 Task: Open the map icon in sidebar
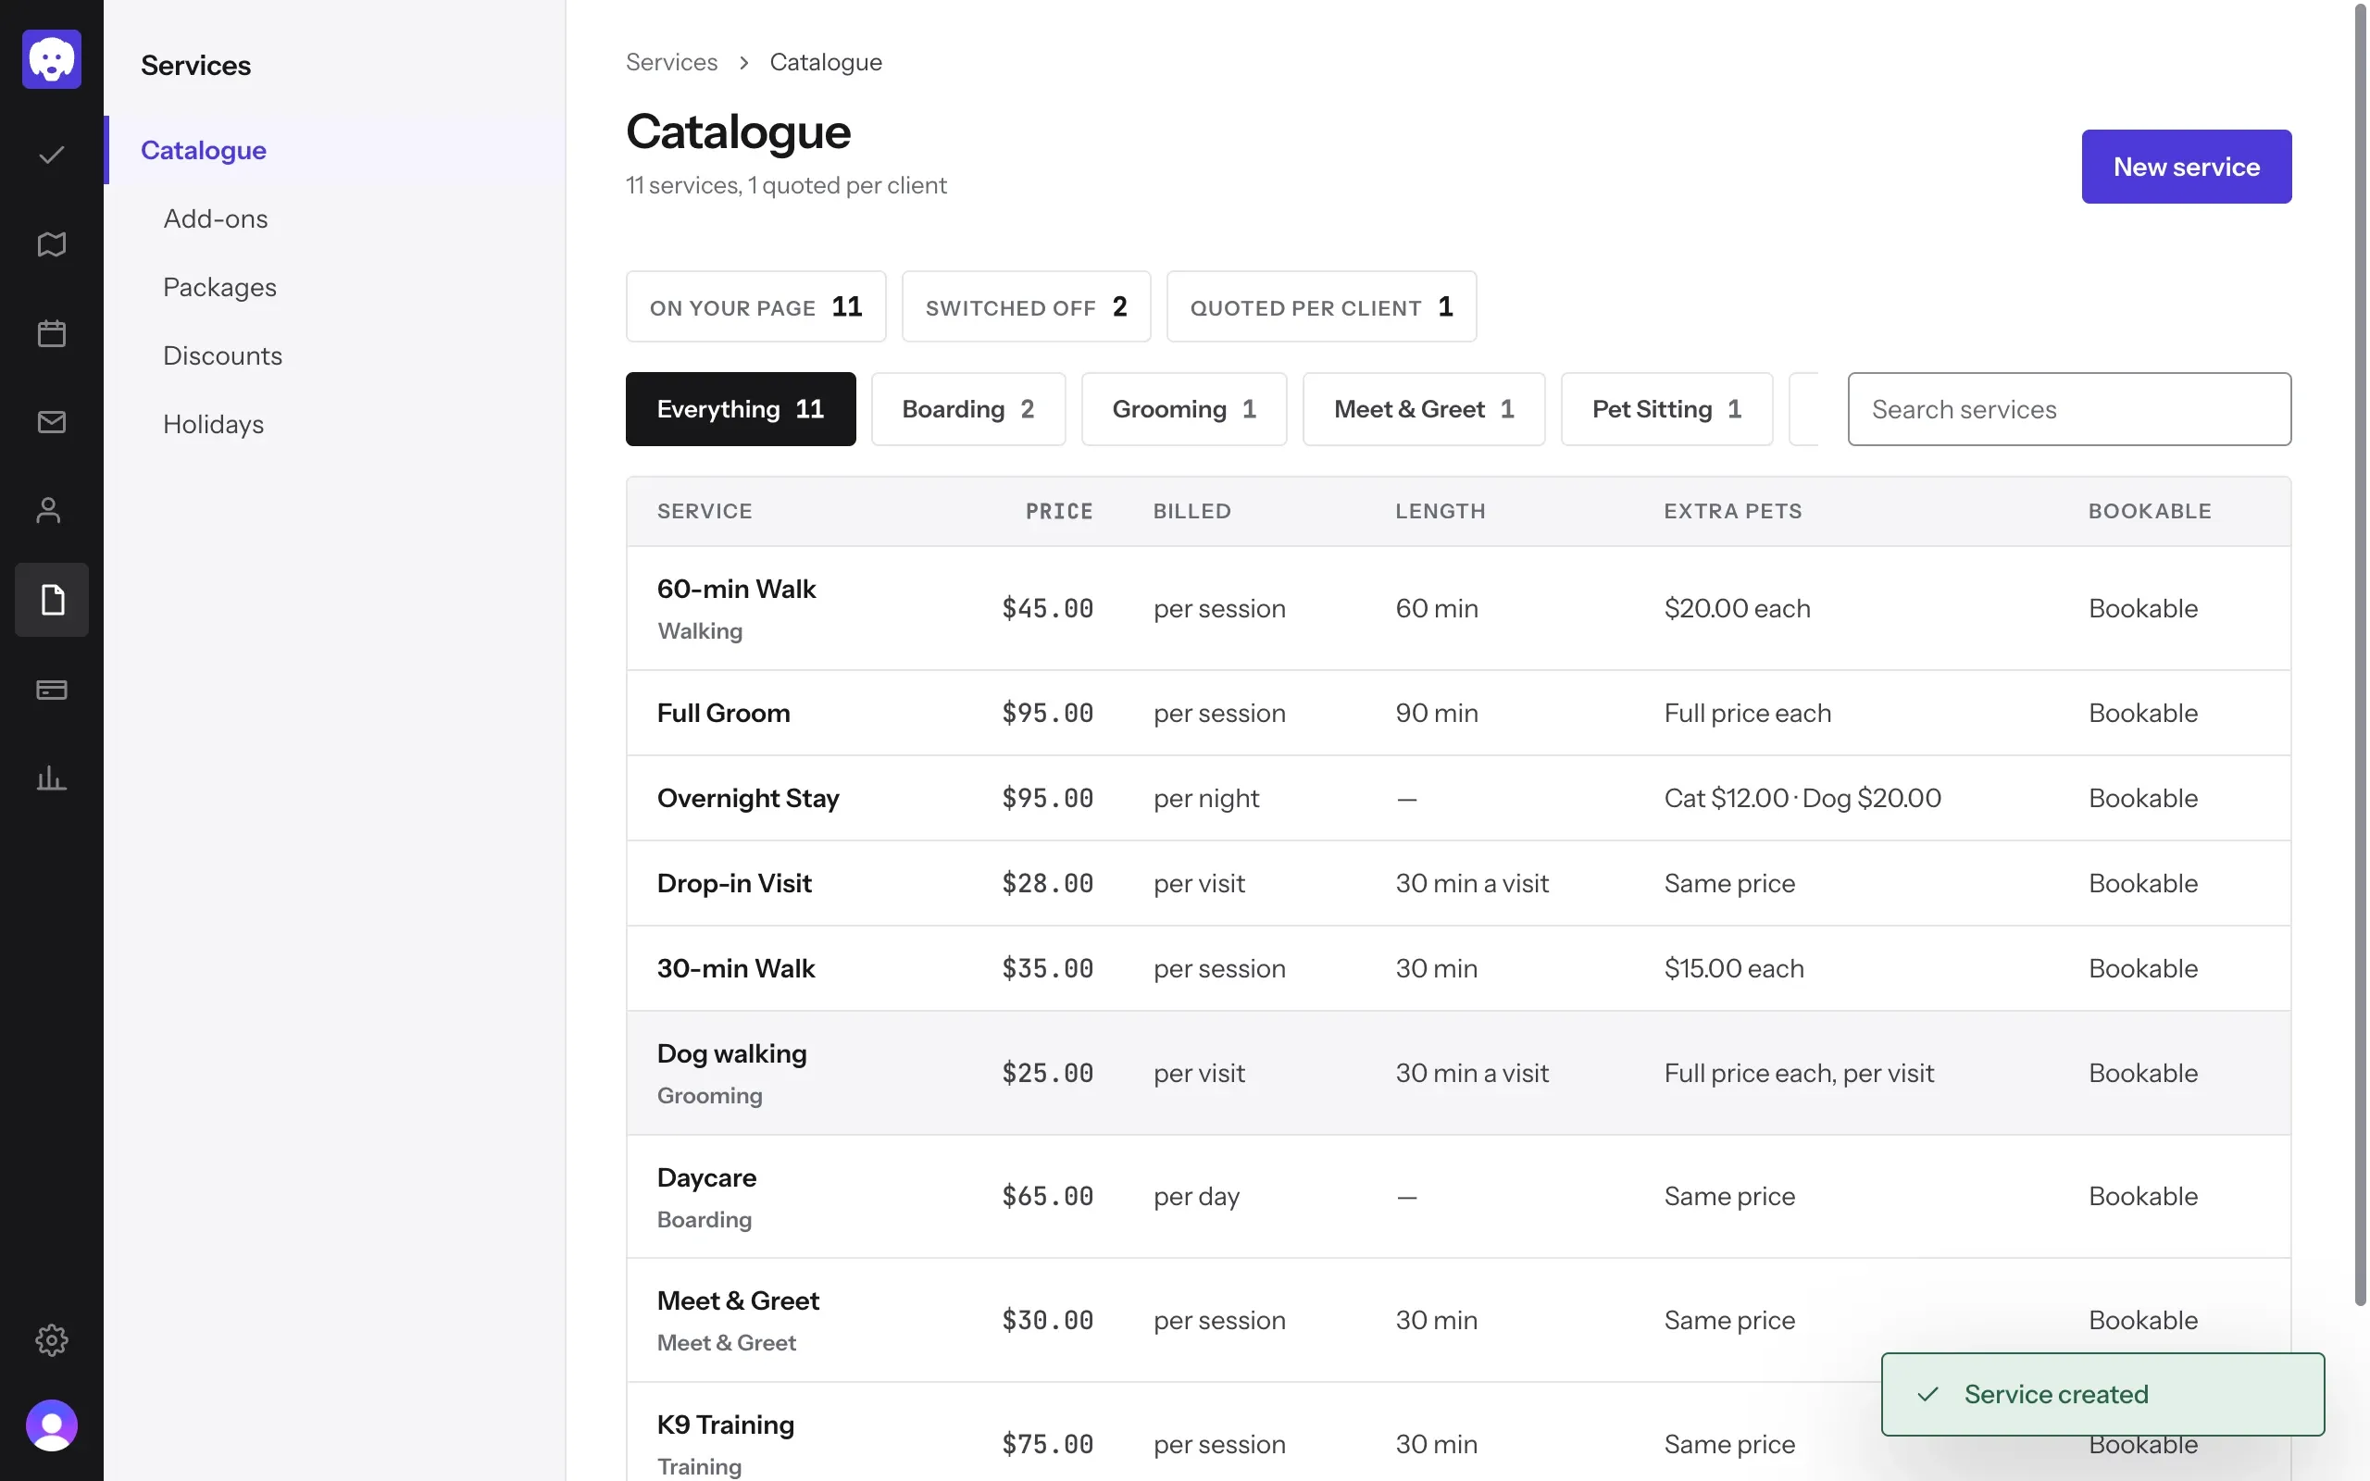point(52,243)
